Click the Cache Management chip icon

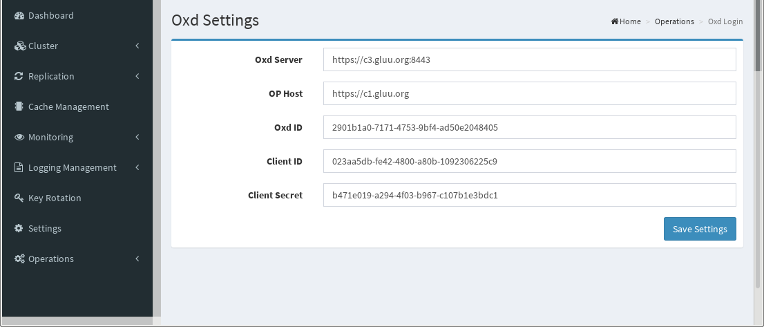pos(19,106)
